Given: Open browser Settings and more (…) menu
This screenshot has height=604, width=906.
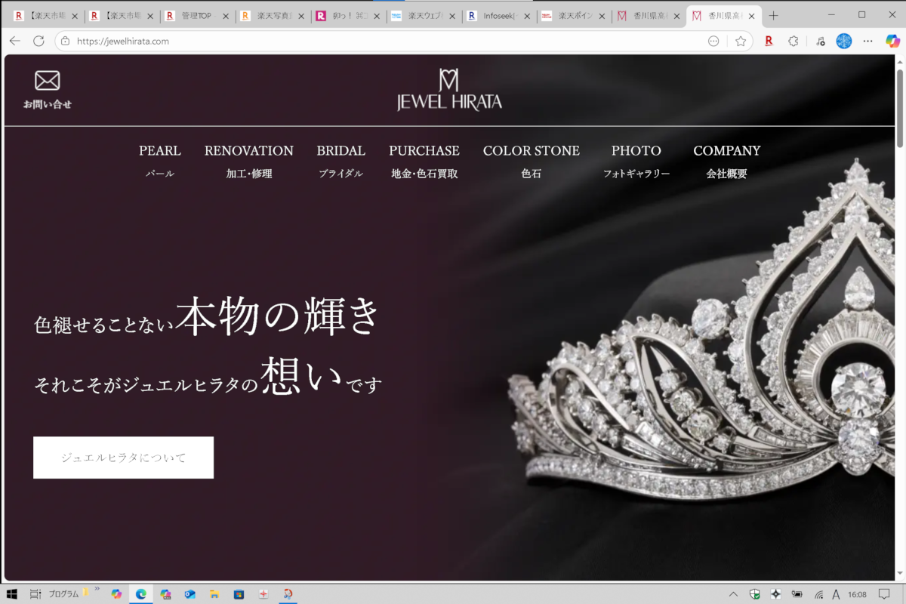Looking at the screenshot, I should click(x=868, y=42).
